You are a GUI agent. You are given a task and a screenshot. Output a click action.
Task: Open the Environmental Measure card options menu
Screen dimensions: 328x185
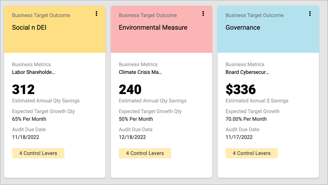coord(203,14)
